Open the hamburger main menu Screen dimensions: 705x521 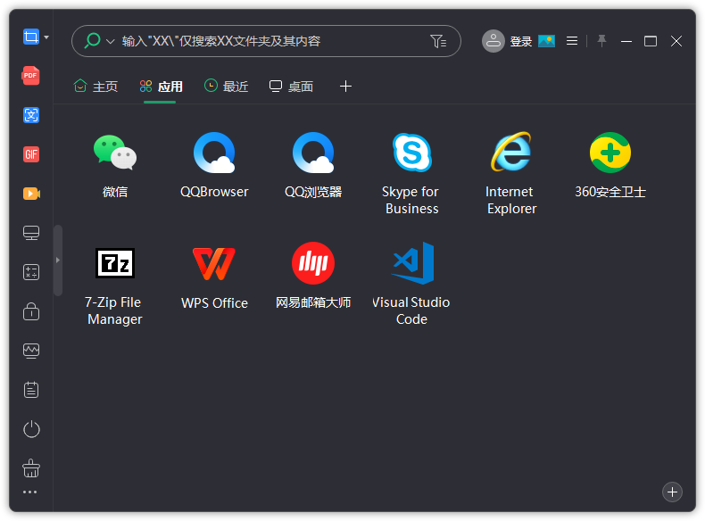[572, 41]
